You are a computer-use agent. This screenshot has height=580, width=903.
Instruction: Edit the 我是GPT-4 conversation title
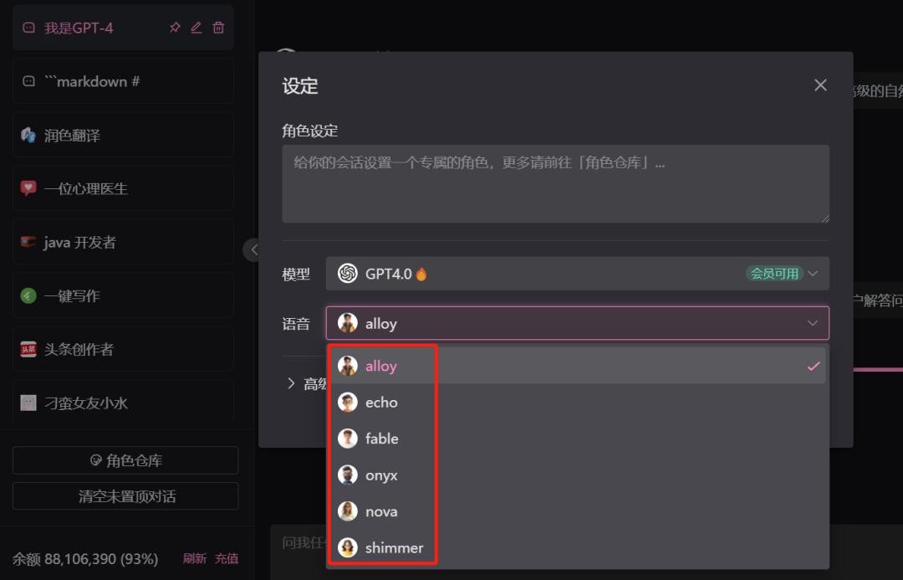(196, 27)
